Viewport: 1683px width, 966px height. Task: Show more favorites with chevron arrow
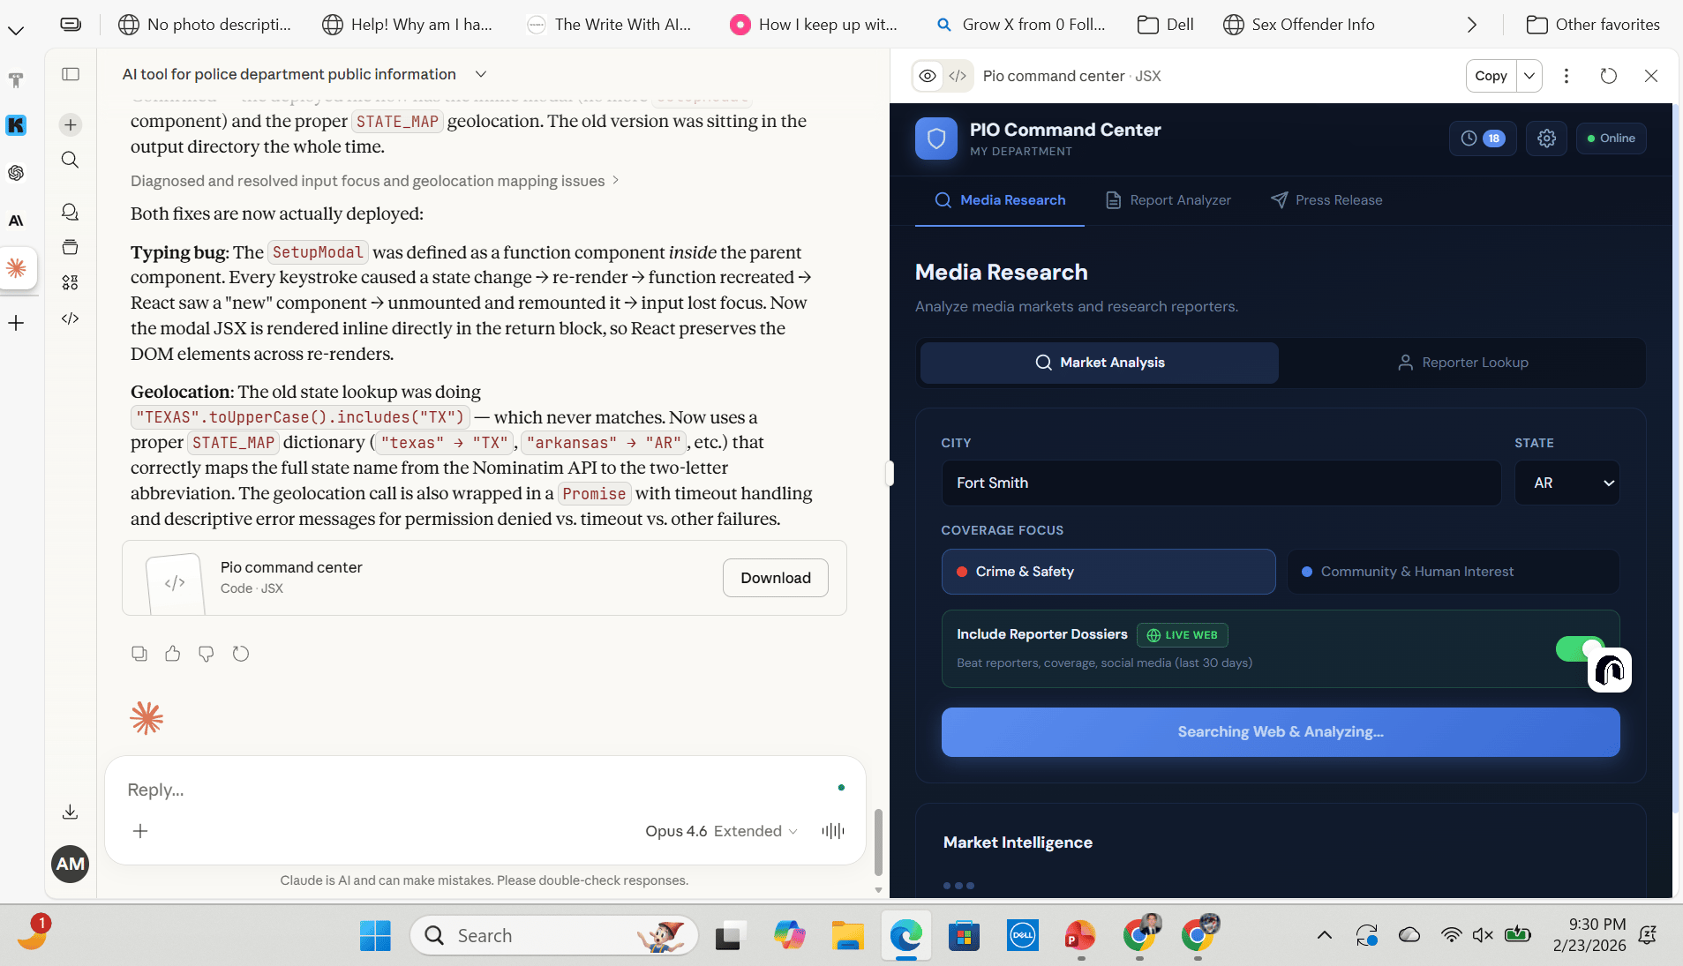point(1472,25)
